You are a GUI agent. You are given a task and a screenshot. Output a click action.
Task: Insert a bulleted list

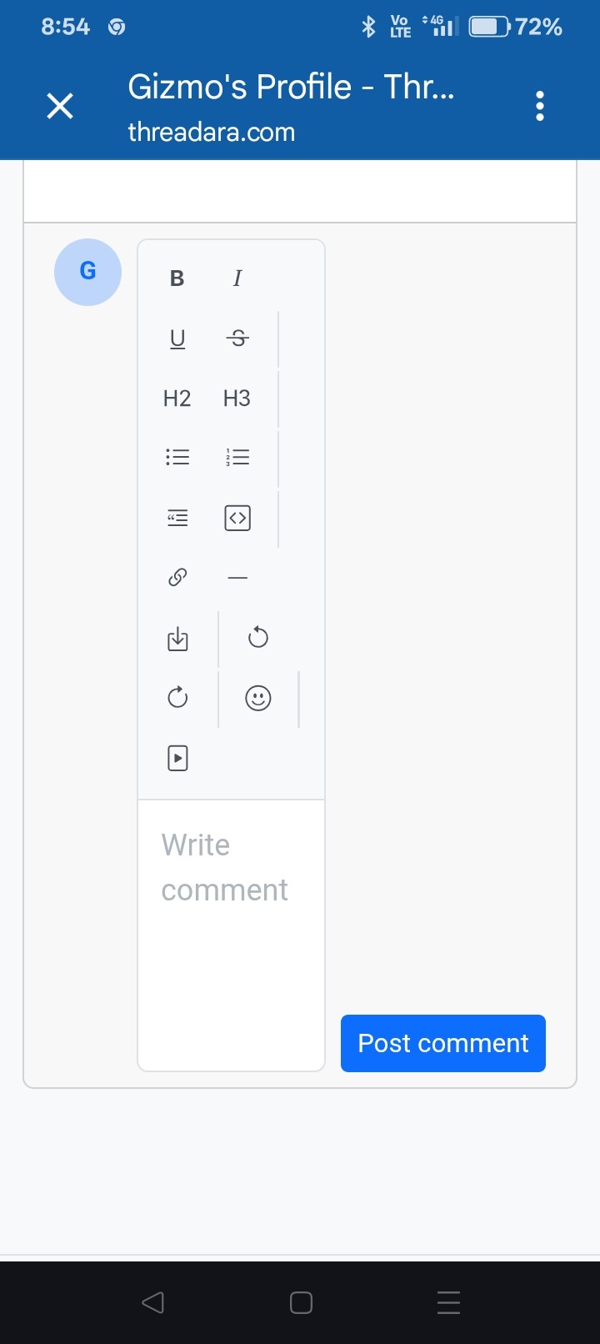(x=177, y=458)
